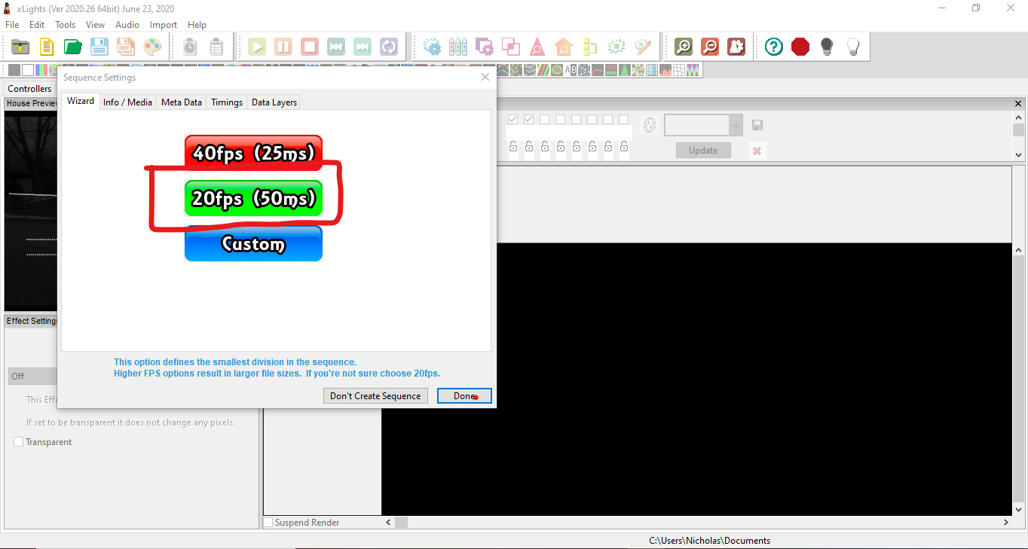Click the red octagon stop-all icon
1028x549 pixels.
coord(800,47)
